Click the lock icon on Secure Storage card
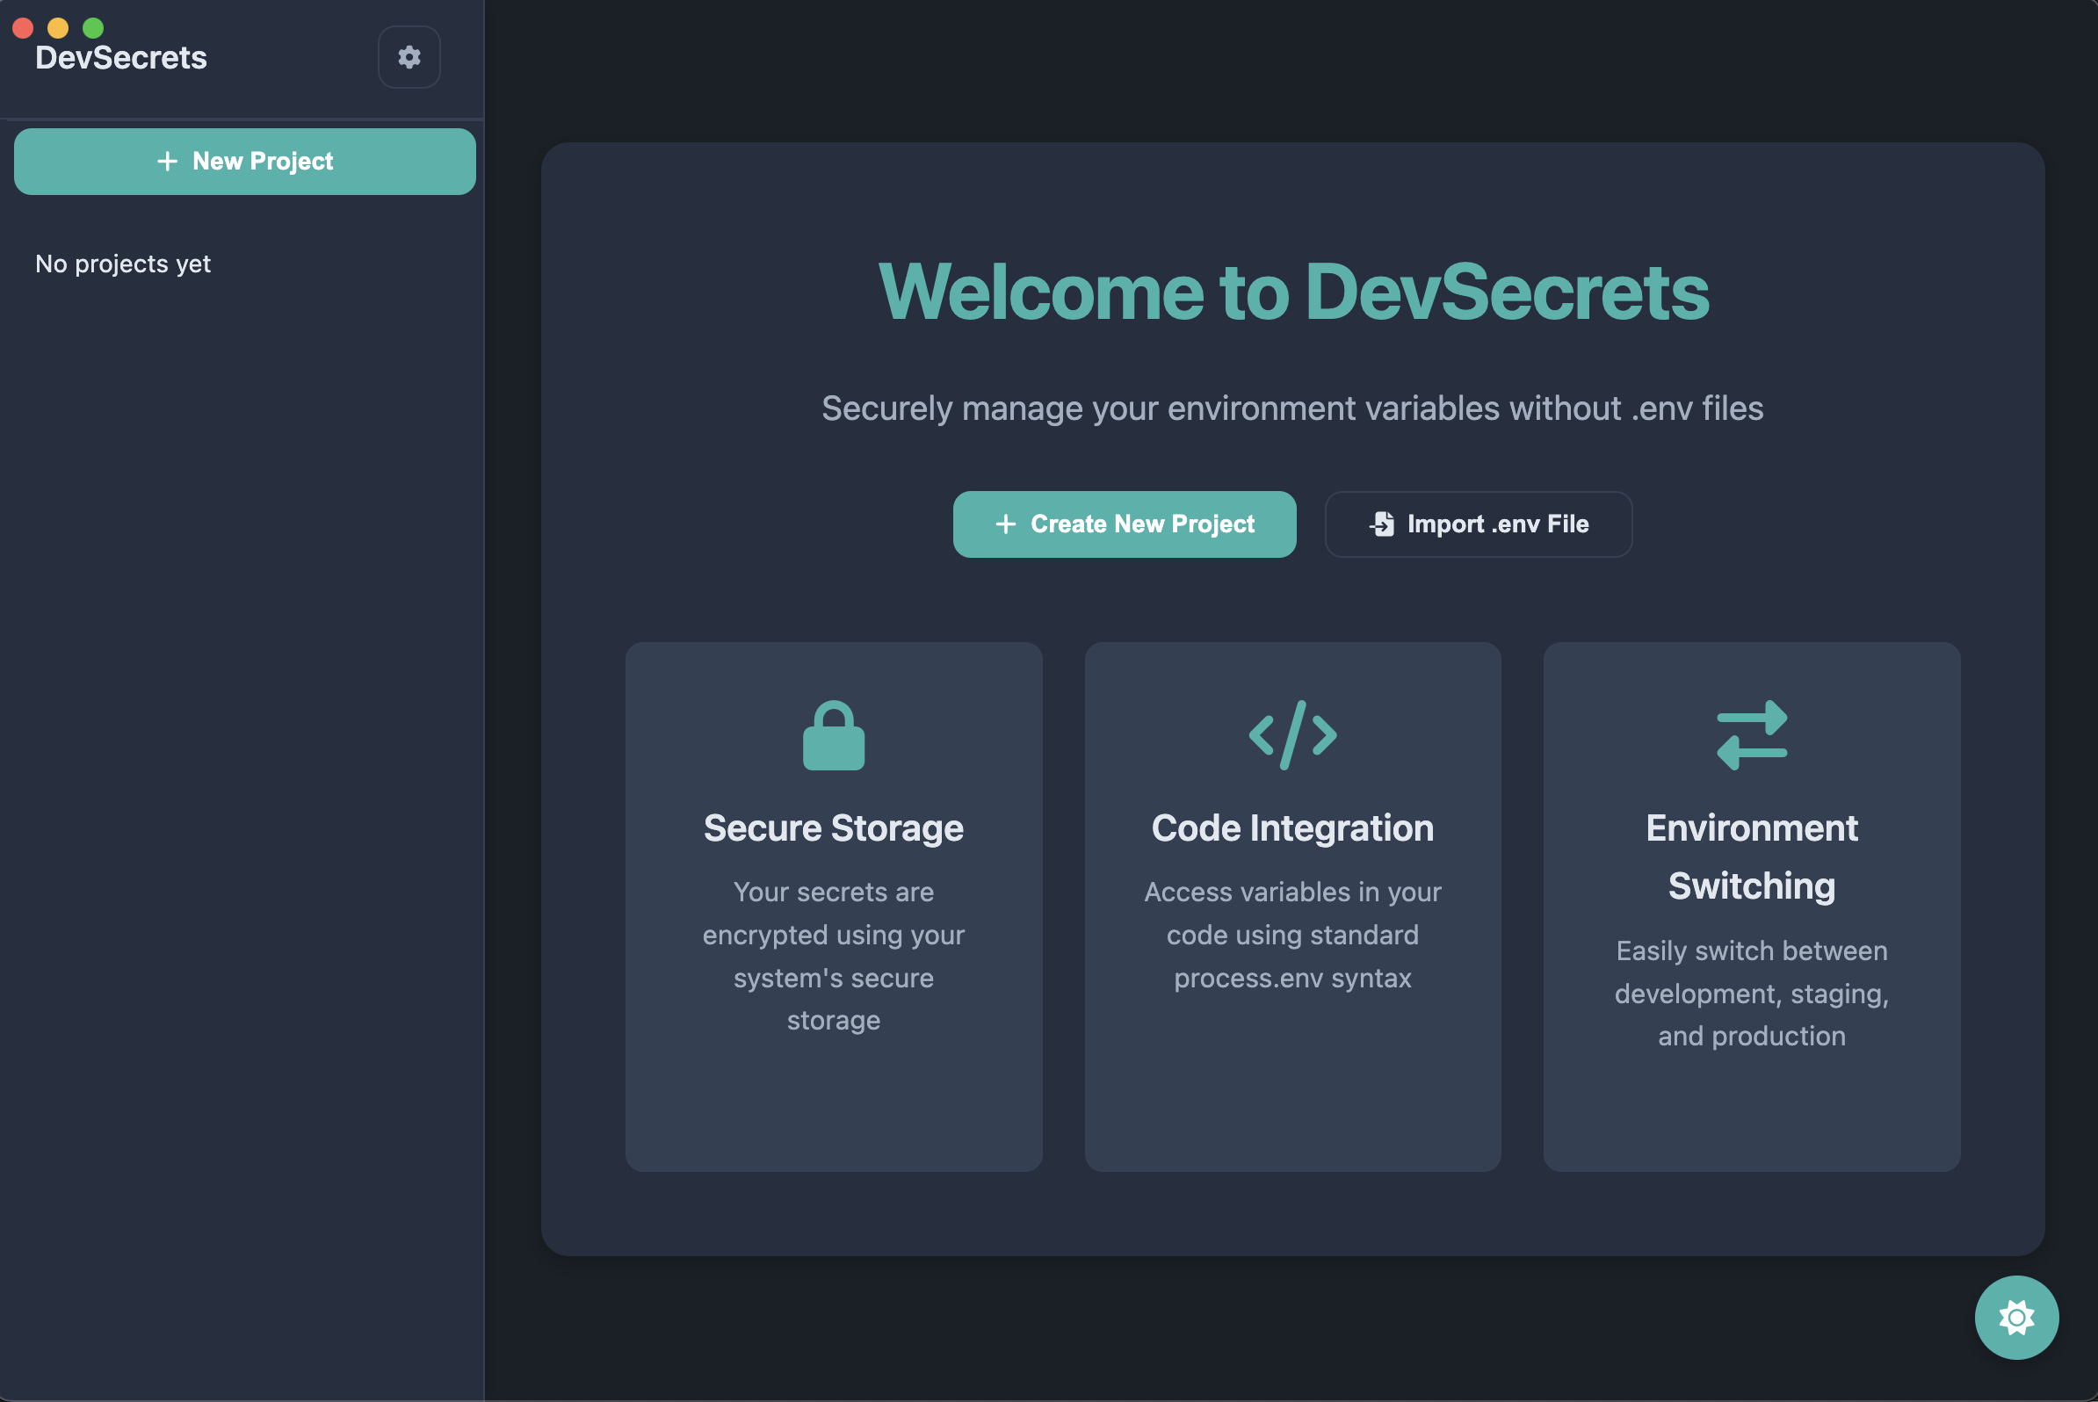 [x=834, y=735]
